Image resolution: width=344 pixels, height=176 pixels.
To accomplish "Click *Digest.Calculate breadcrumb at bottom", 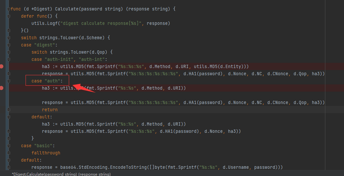I will pyautogui.click(x=61, y=174).
